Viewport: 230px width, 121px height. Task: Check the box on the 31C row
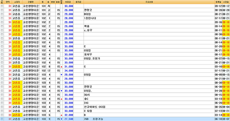[2, 103]
